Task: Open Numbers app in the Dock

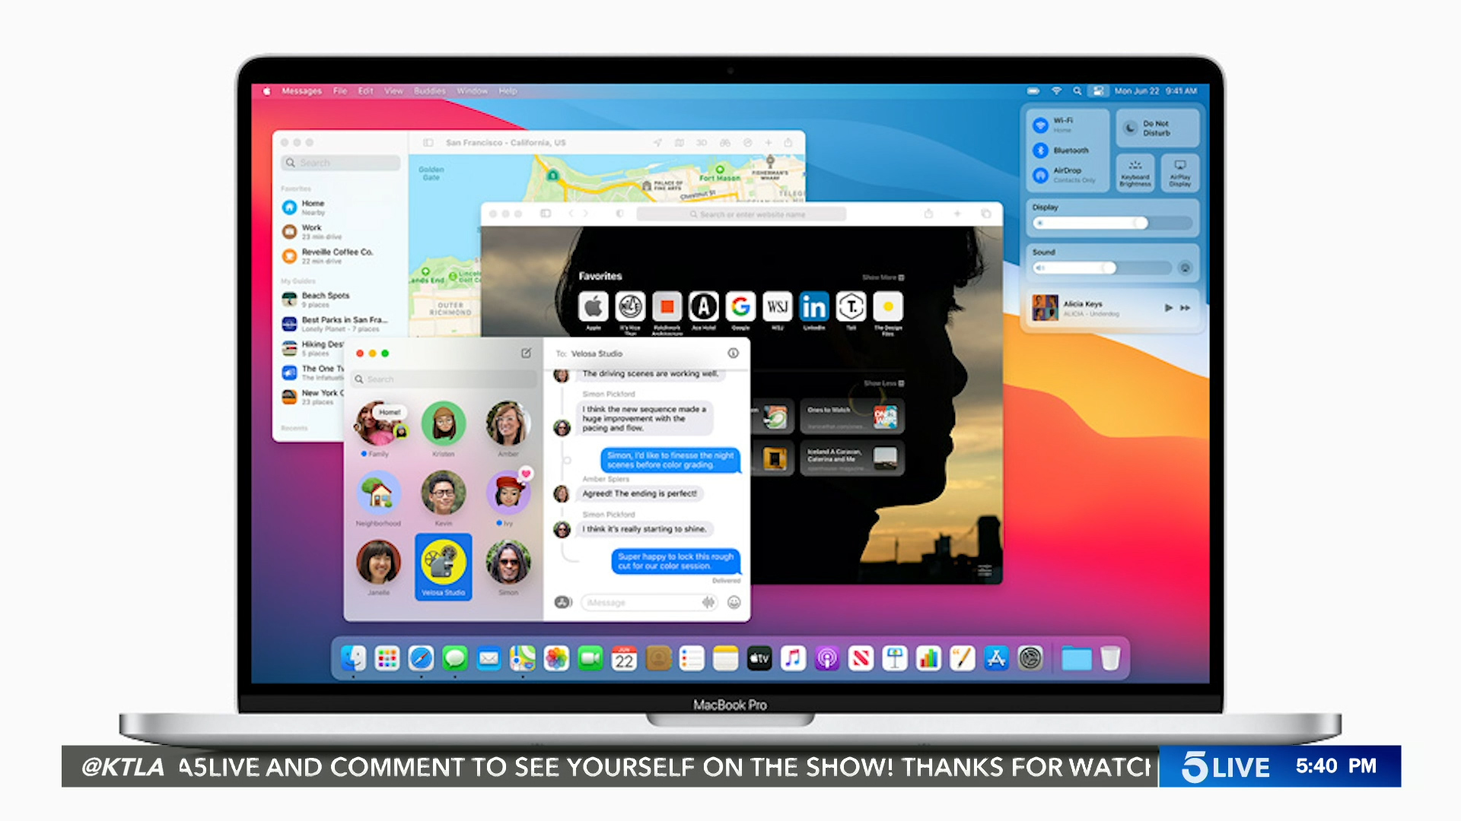Action: pos(928,658)
